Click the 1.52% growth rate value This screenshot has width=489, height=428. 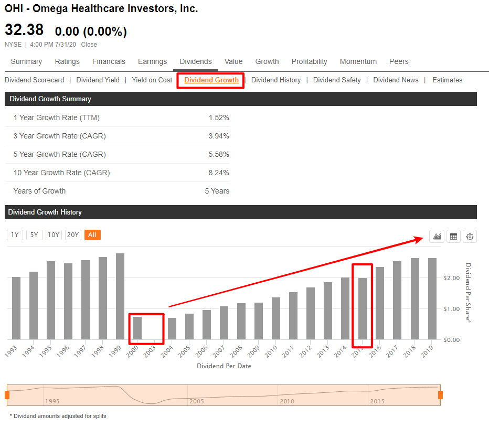(219, 118)
